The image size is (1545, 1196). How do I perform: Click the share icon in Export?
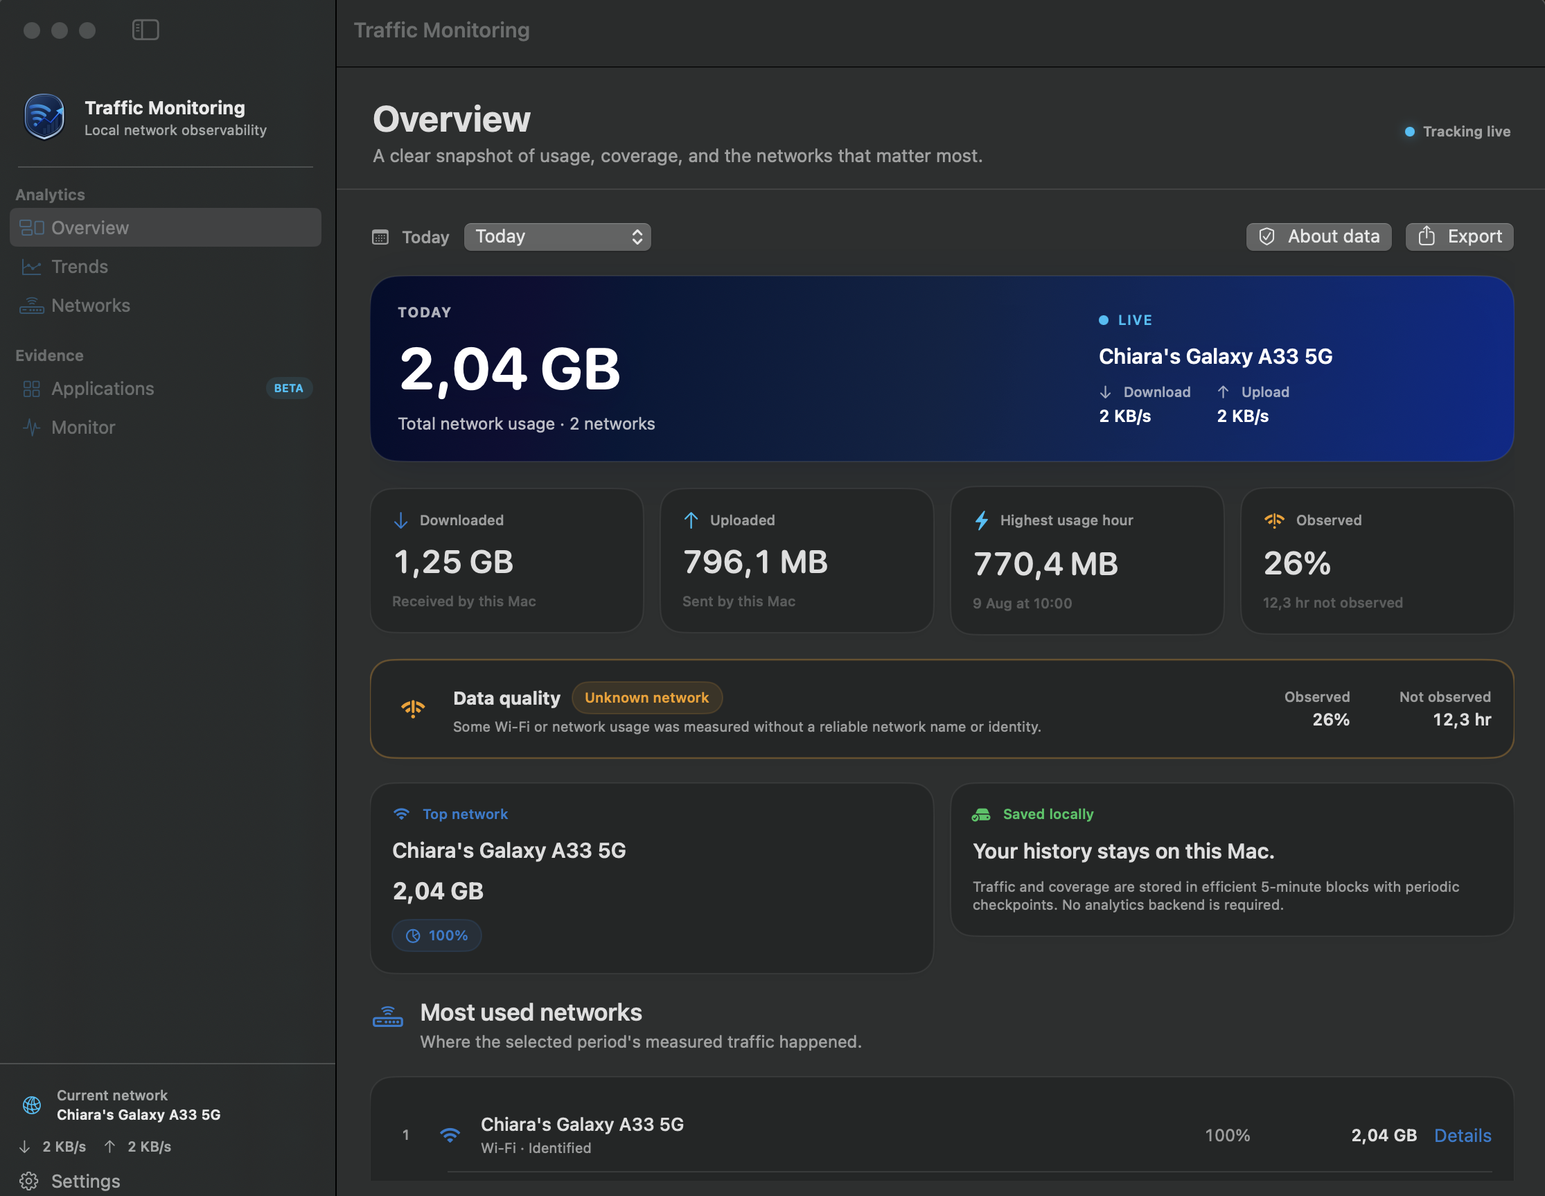coord(1427,236)
